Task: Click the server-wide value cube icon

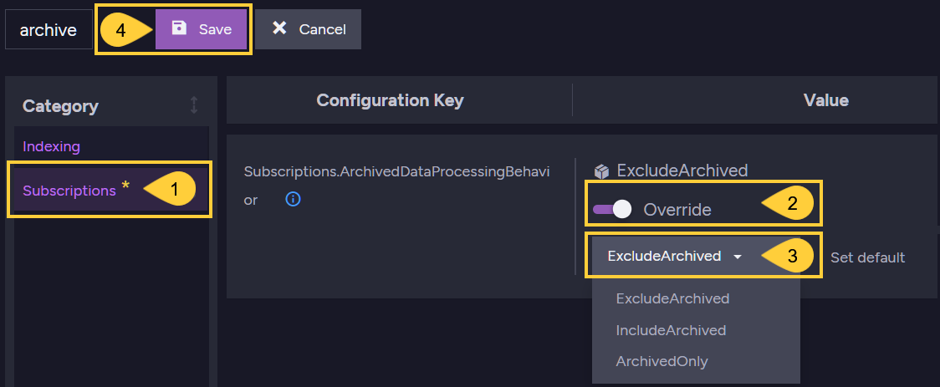Action: [601, 171]
